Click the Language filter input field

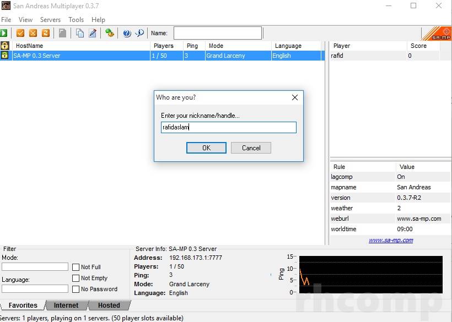(35, 288)
